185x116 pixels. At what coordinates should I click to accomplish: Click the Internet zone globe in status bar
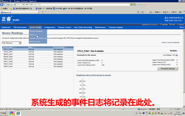(139, 109)
